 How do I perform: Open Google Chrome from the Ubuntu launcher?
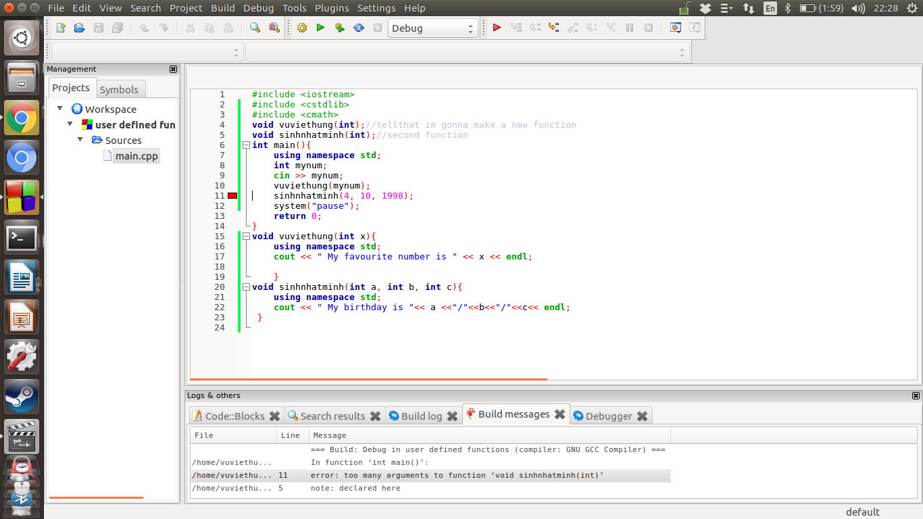coord(22,118)
